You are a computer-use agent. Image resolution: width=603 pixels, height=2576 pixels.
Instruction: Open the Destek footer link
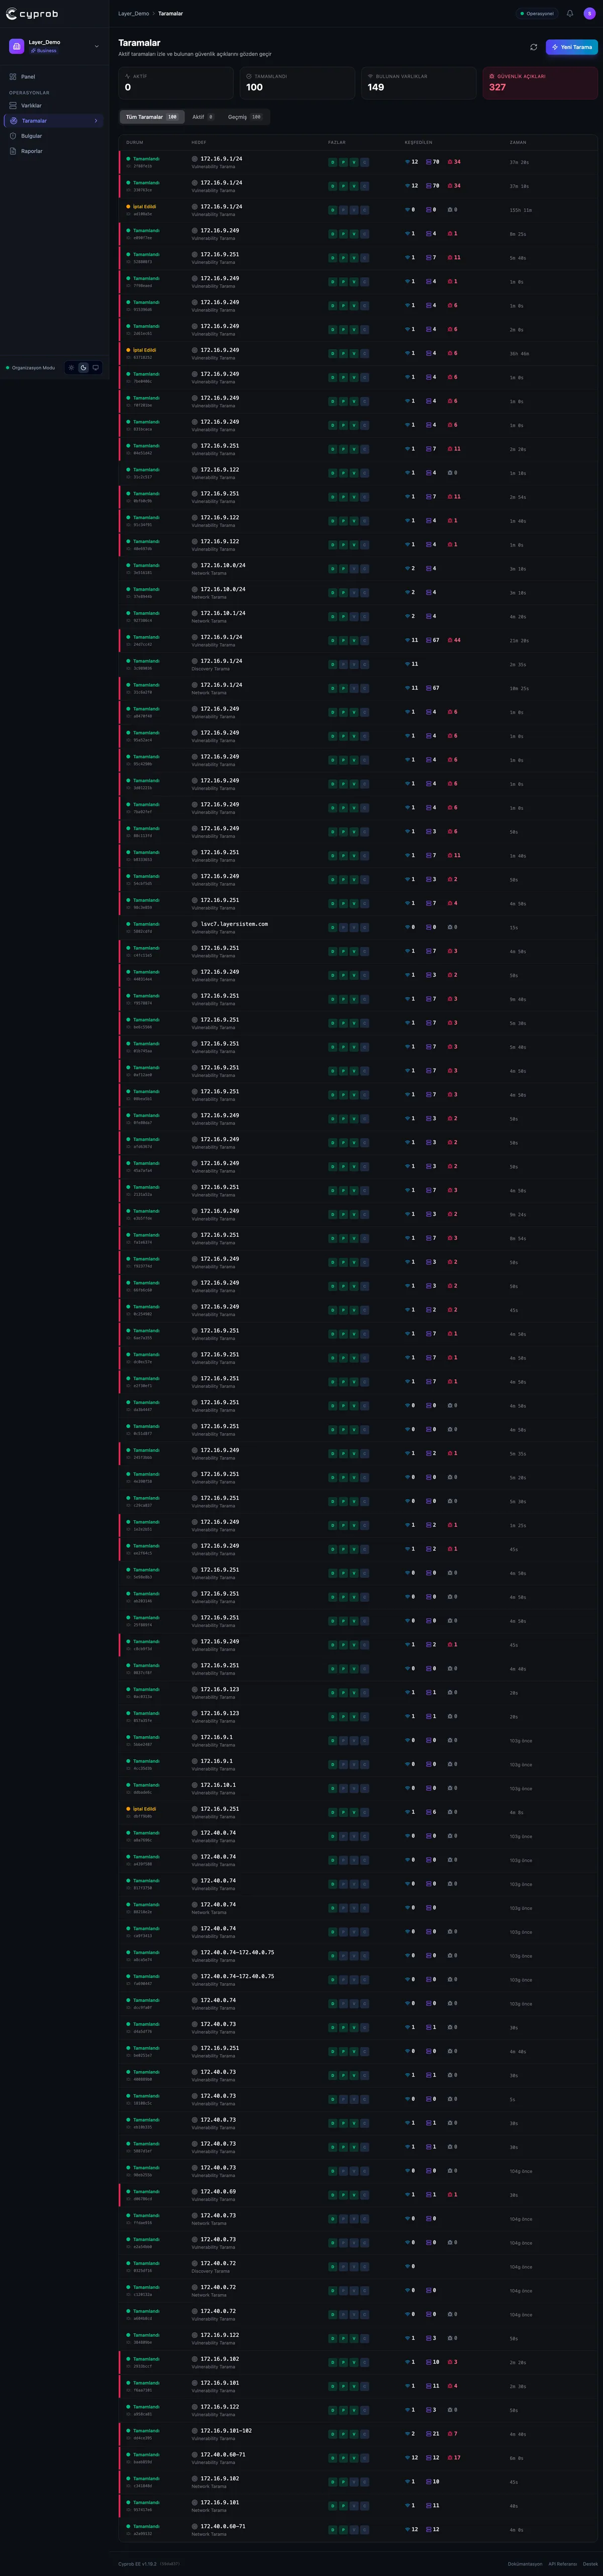click(x=591, y=2564)
